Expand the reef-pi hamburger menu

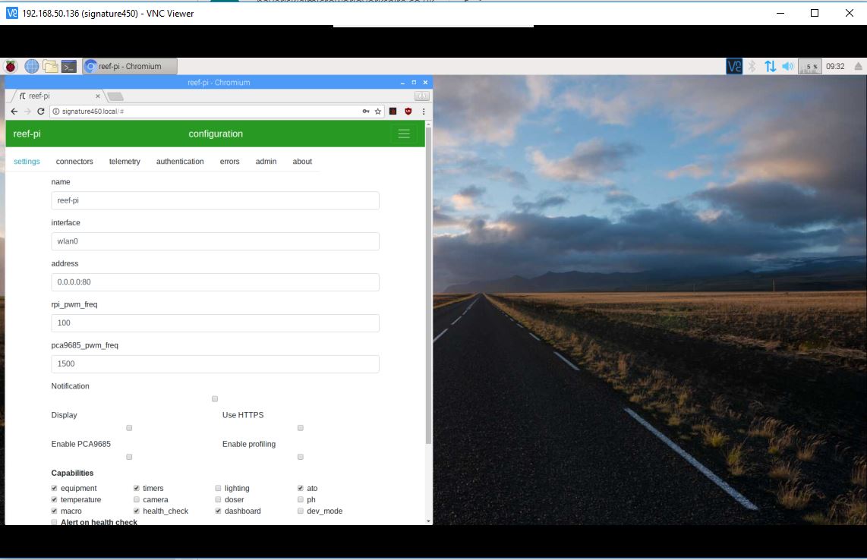404,134
